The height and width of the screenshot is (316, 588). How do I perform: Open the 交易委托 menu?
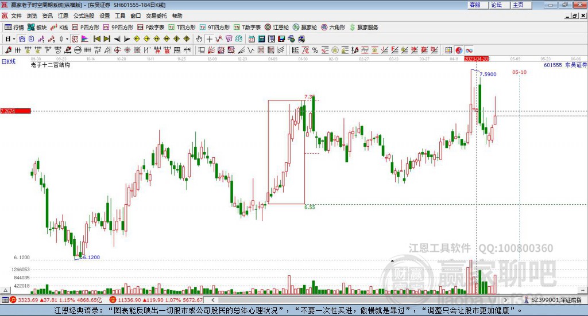[x=156, y=15]
